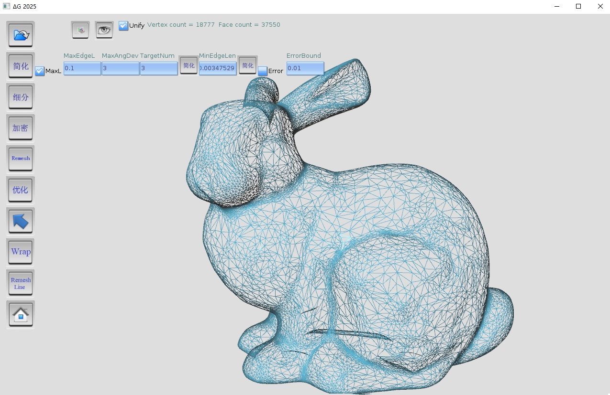Click the blue arrow icon button
610x395 pixels.
point(21,221)
